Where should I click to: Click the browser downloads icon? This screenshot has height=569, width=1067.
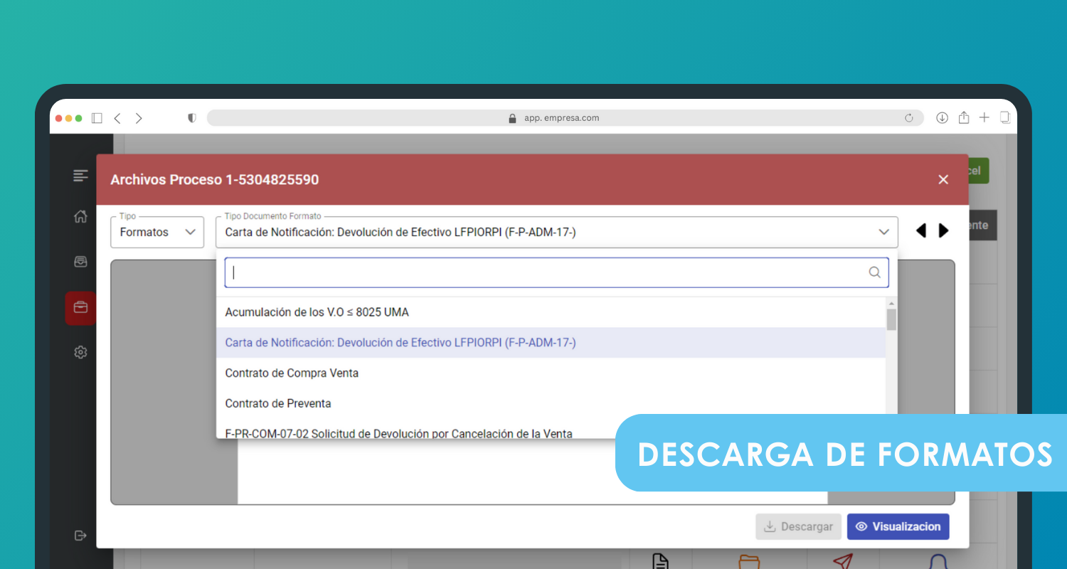pos(942,118)
